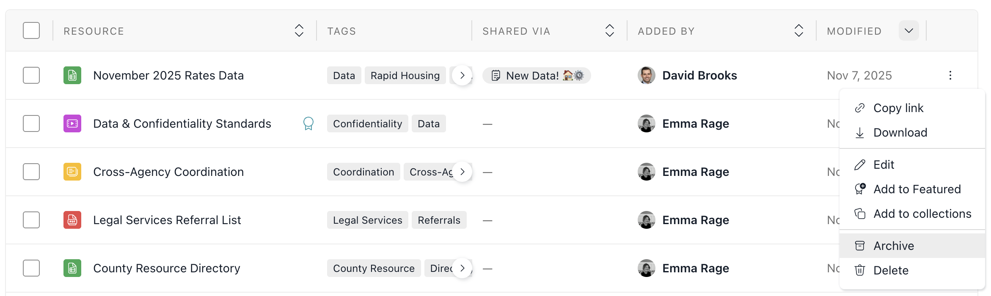This screenshot has height=296, width=991.
Task: Open the Data & Confidentiality Standards resource
Action: [x=182, y=124]
